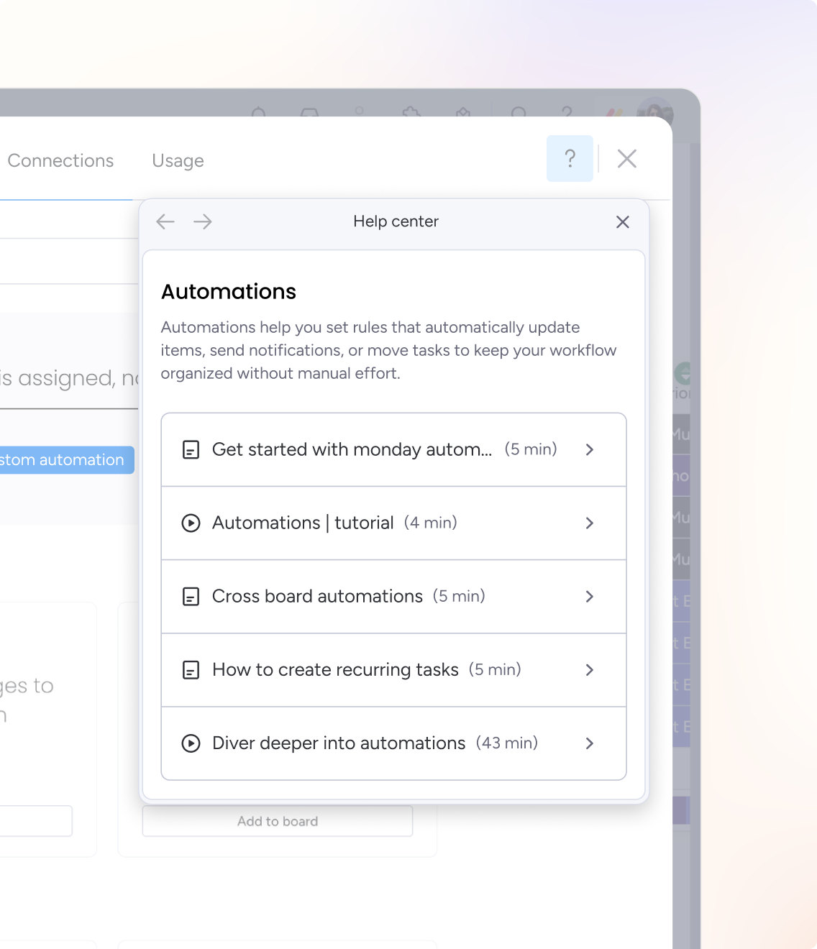The height and width of the screenshot is (949, 817).
Task: Click the Add to board button
Action: (x=278, y=821)
